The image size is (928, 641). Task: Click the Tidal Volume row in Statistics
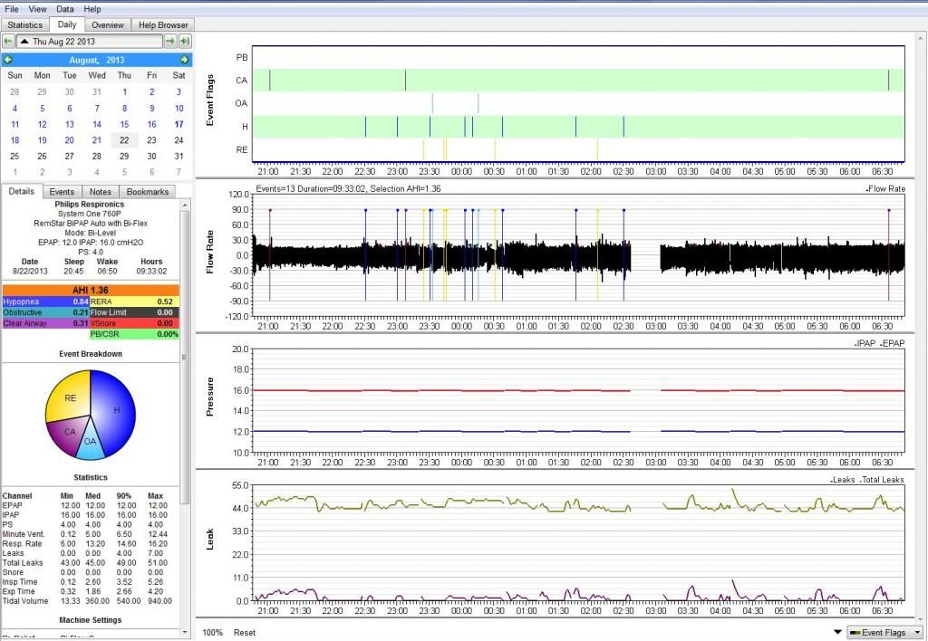[x=88, y=601]
